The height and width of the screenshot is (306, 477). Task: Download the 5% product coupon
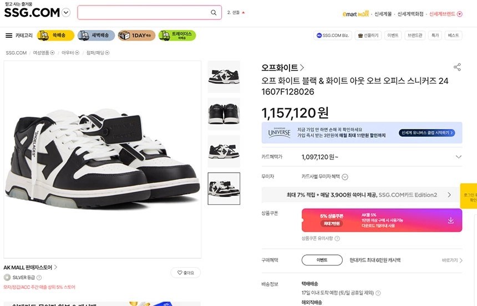pos(450,220)
